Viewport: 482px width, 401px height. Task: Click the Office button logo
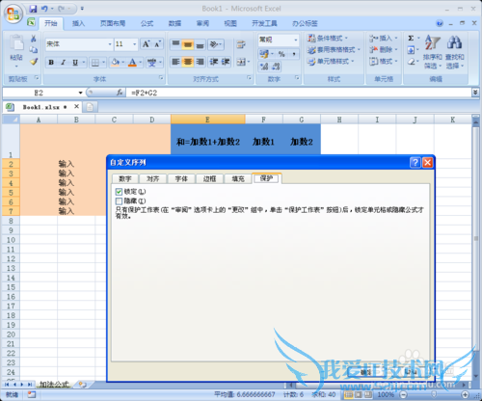pyautogui.click(x=13, y=14)
